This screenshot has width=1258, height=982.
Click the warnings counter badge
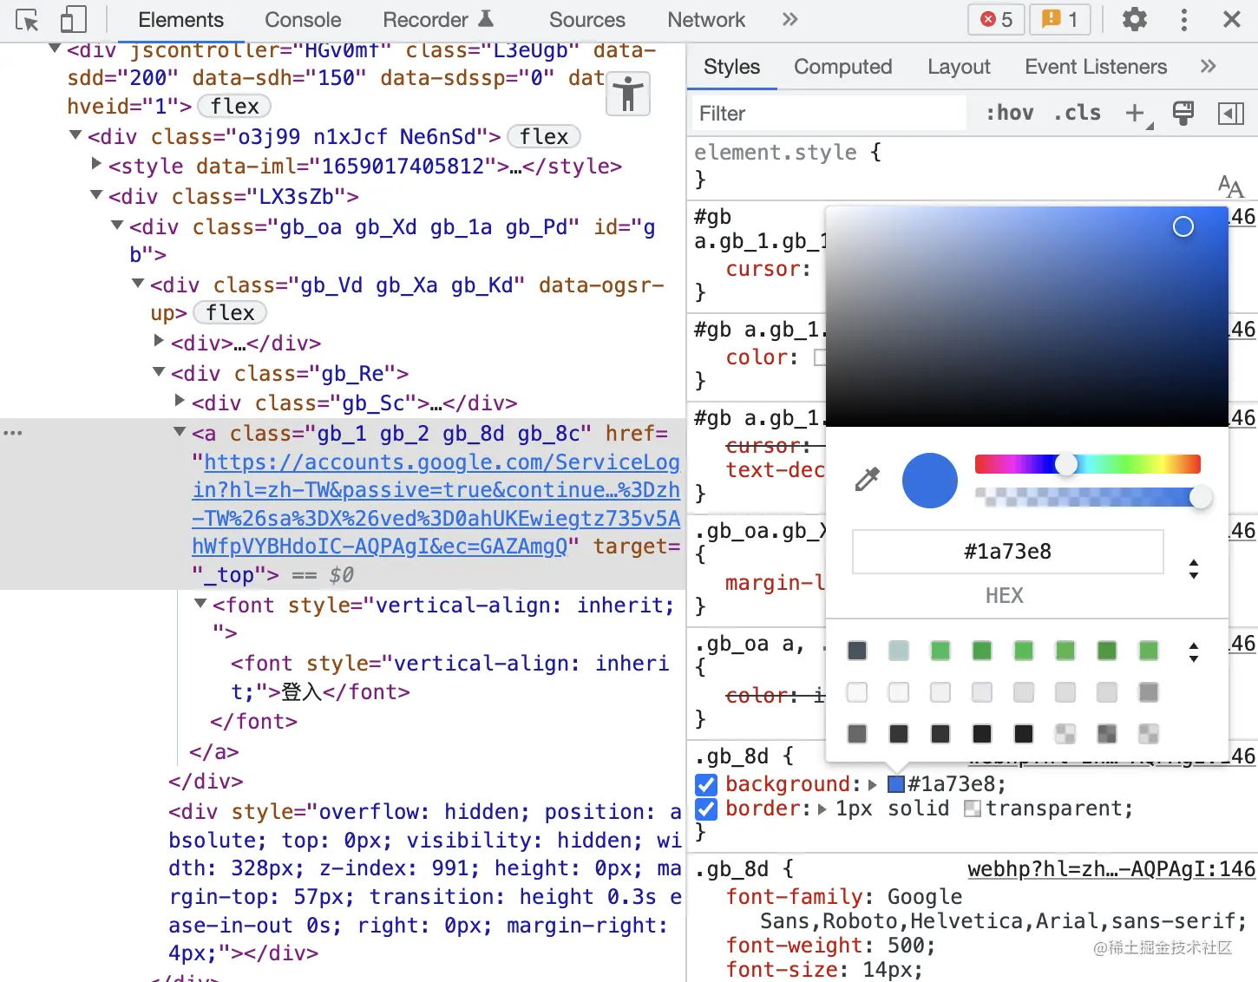coord(1059,19)
